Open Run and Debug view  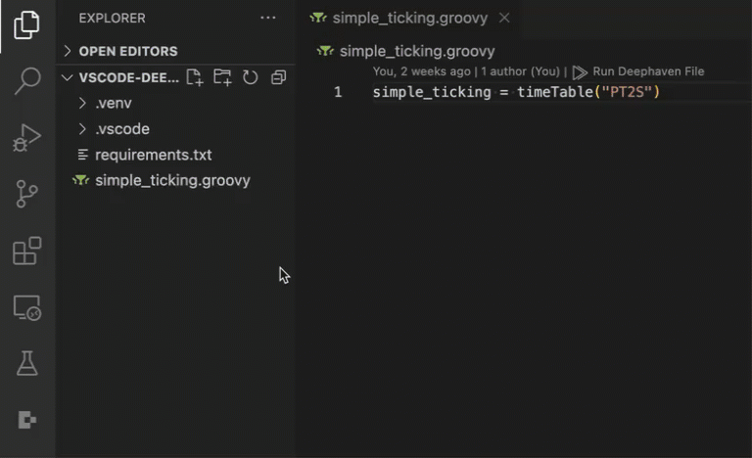[x=27, y=138]
